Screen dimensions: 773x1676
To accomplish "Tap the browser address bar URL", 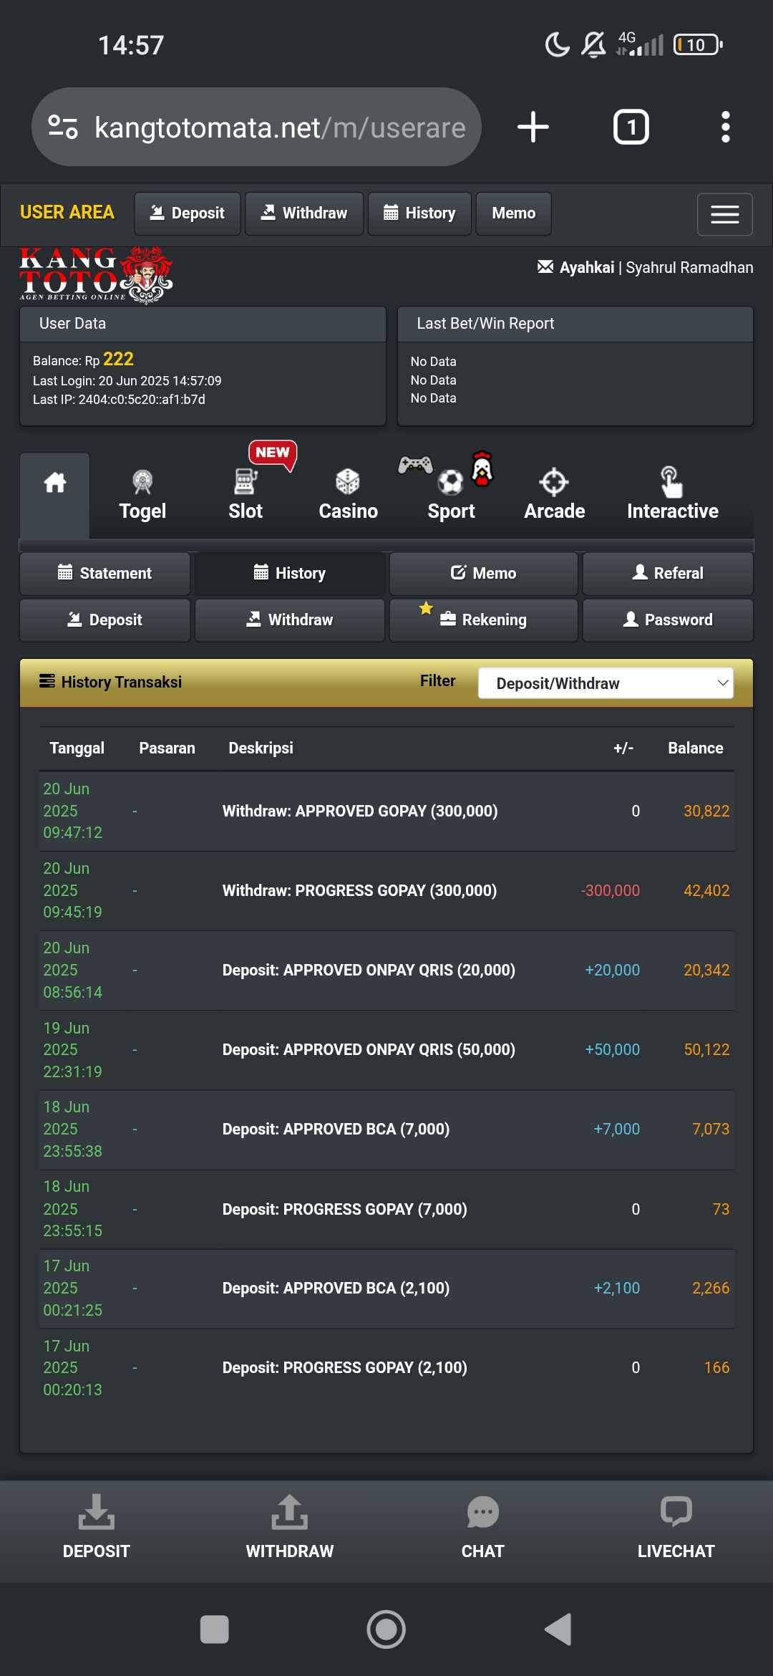I will coord(279,127).
